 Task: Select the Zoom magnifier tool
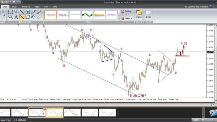[11, 17]
